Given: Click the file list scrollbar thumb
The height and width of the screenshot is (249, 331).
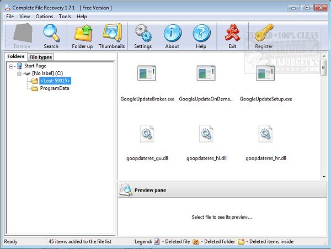Looking at the screenshot, I should pyautogui.click(x=324, y=67).
